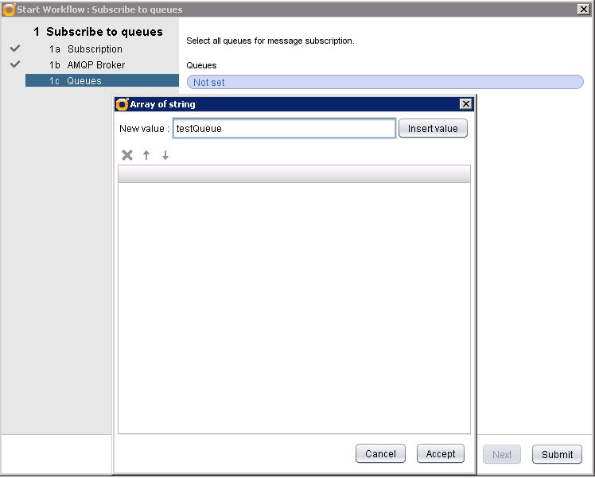Cancel the Array of string dialog
Screen dimensions: 595x478
(x=380, y=453)
